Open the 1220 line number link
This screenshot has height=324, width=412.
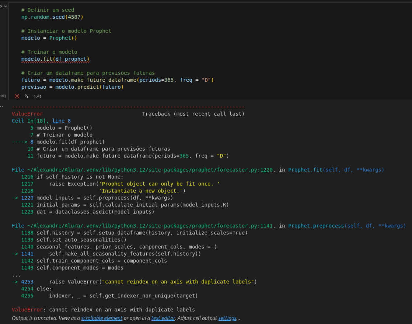[x=27, y=198]
